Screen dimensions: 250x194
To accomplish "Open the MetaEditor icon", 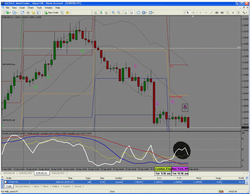I will coord(62,12).
